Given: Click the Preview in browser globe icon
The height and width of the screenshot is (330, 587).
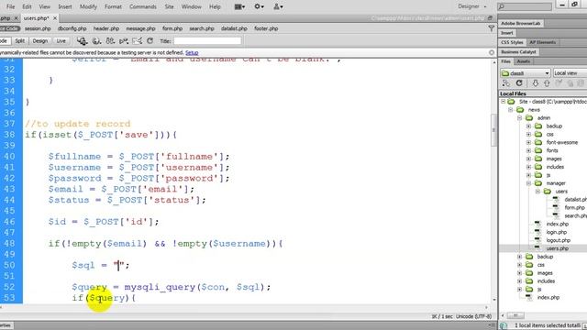Looking at the screenshot, I should pyautogui.click(x=96, y=40).
